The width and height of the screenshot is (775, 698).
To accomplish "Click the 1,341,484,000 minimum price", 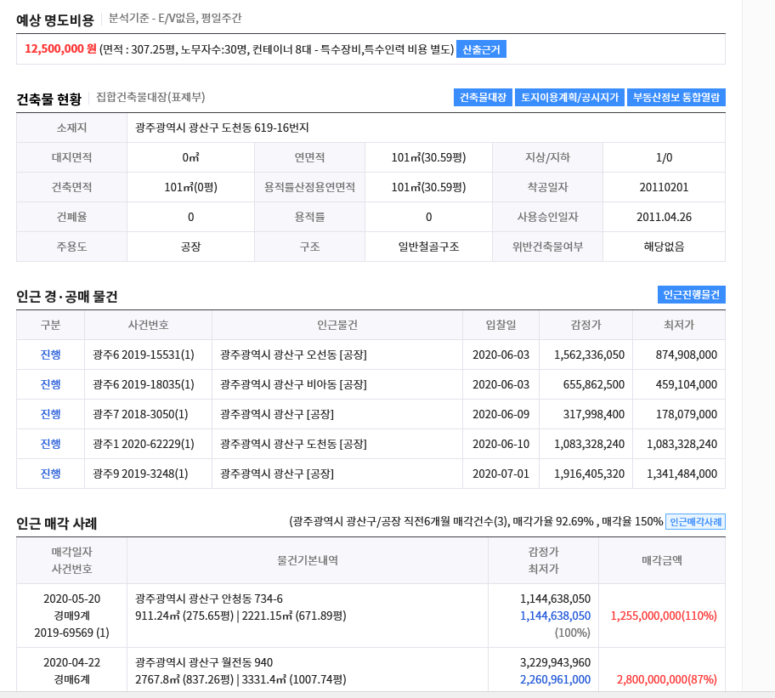I will [x=682, y=474].
